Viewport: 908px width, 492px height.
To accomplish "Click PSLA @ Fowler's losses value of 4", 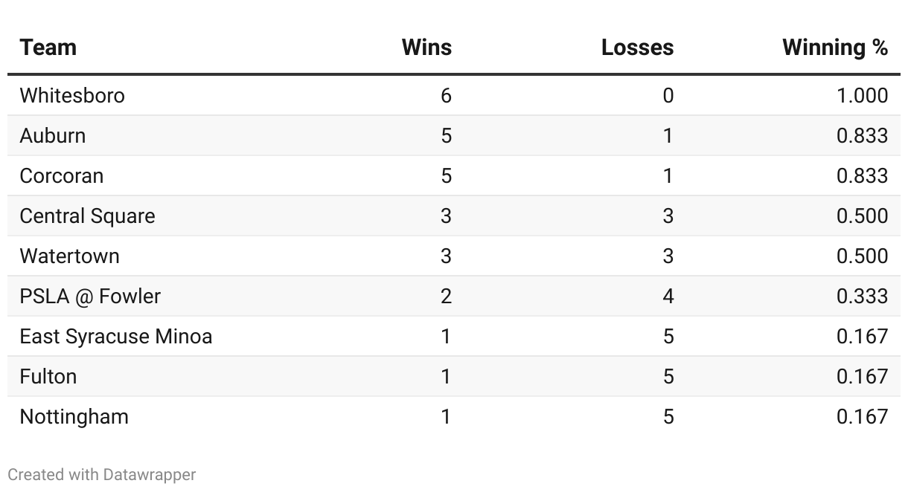I will [668, 297].
